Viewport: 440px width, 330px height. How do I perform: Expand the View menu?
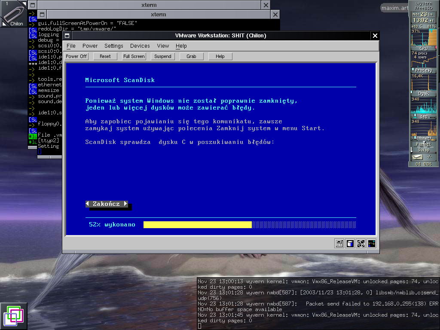click(x=163, y=46)
